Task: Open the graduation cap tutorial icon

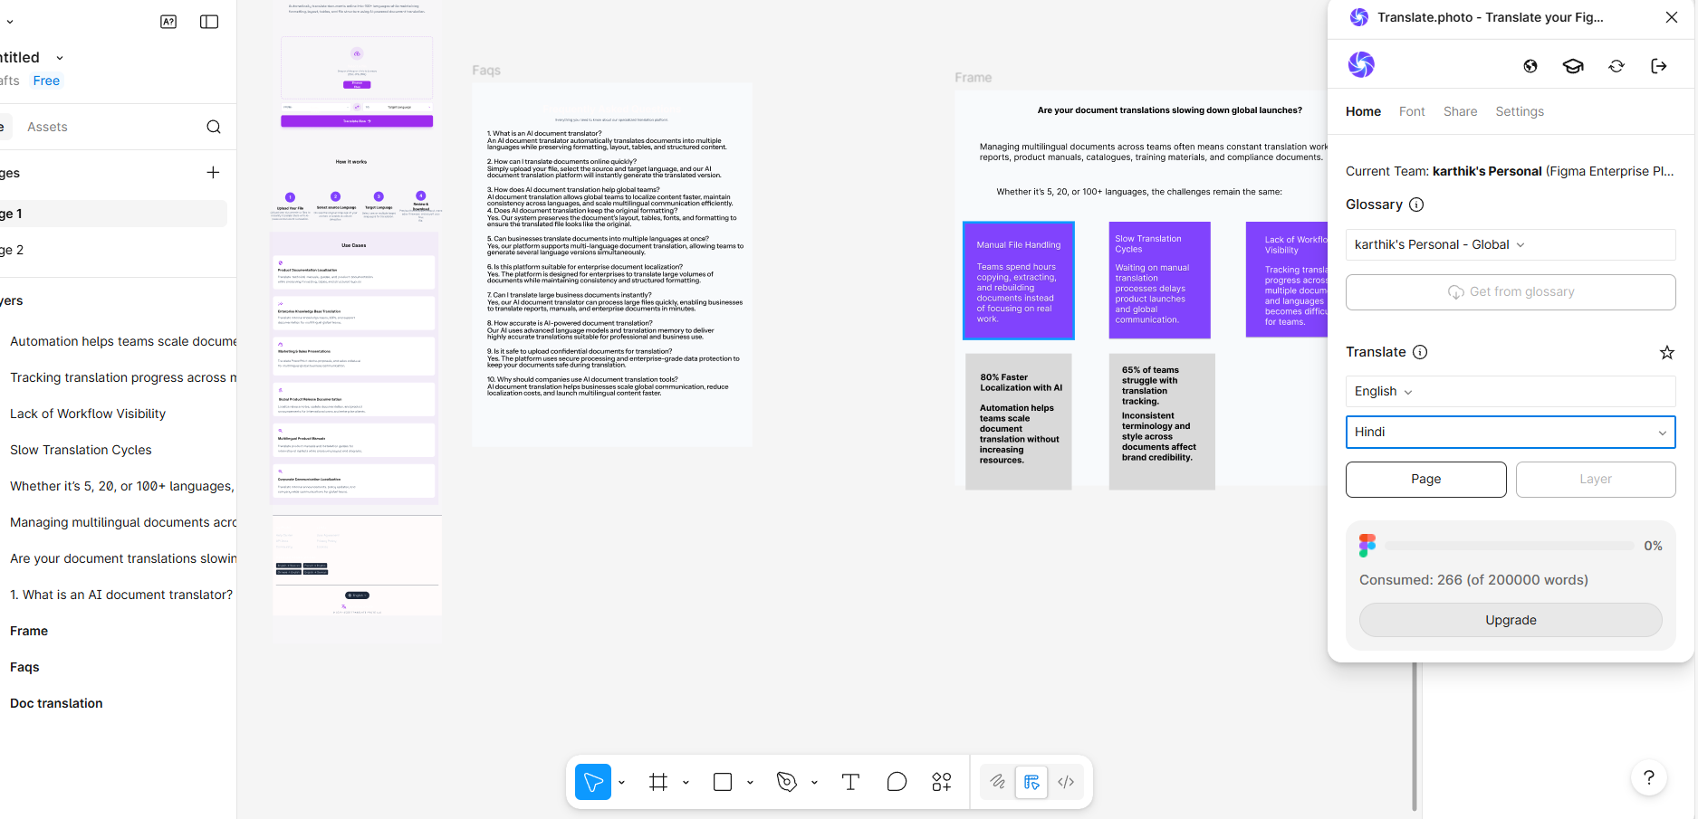Action: [1573, 66]
